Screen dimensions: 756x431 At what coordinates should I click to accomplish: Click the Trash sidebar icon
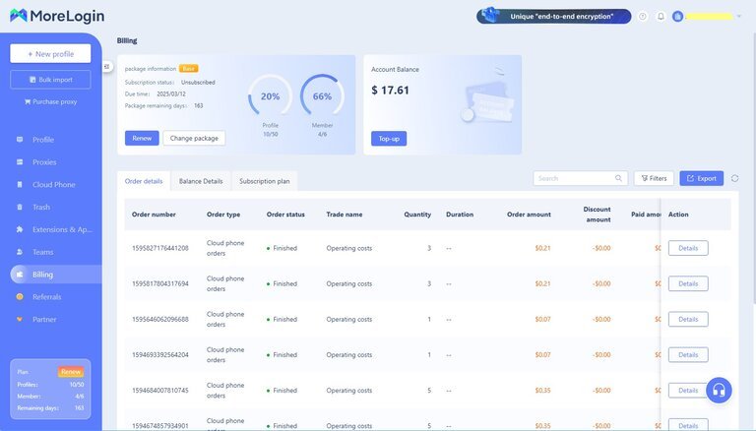pyautogui.click(x=20, y=207)
